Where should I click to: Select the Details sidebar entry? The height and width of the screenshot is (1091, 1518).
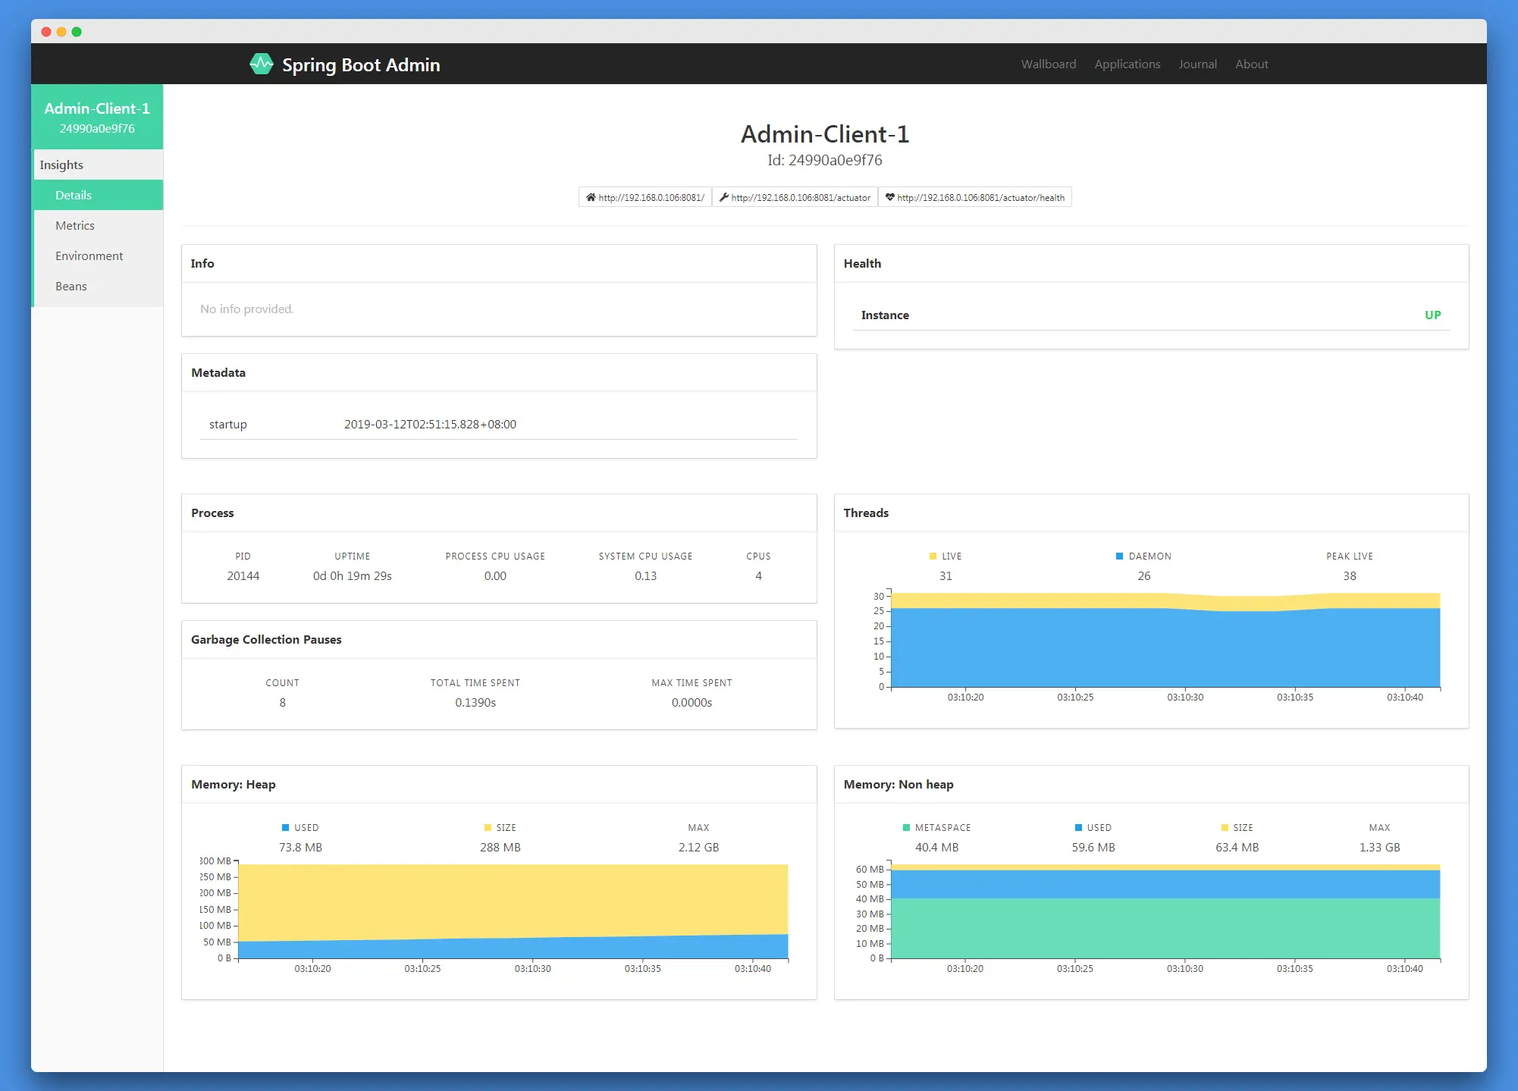[74, 196]
